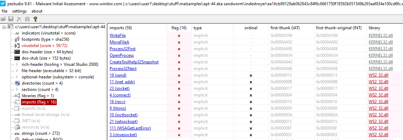The width and height of the screenshot is (403, 140).
Task: Open the about menu
Action: [x=37, y=11]
